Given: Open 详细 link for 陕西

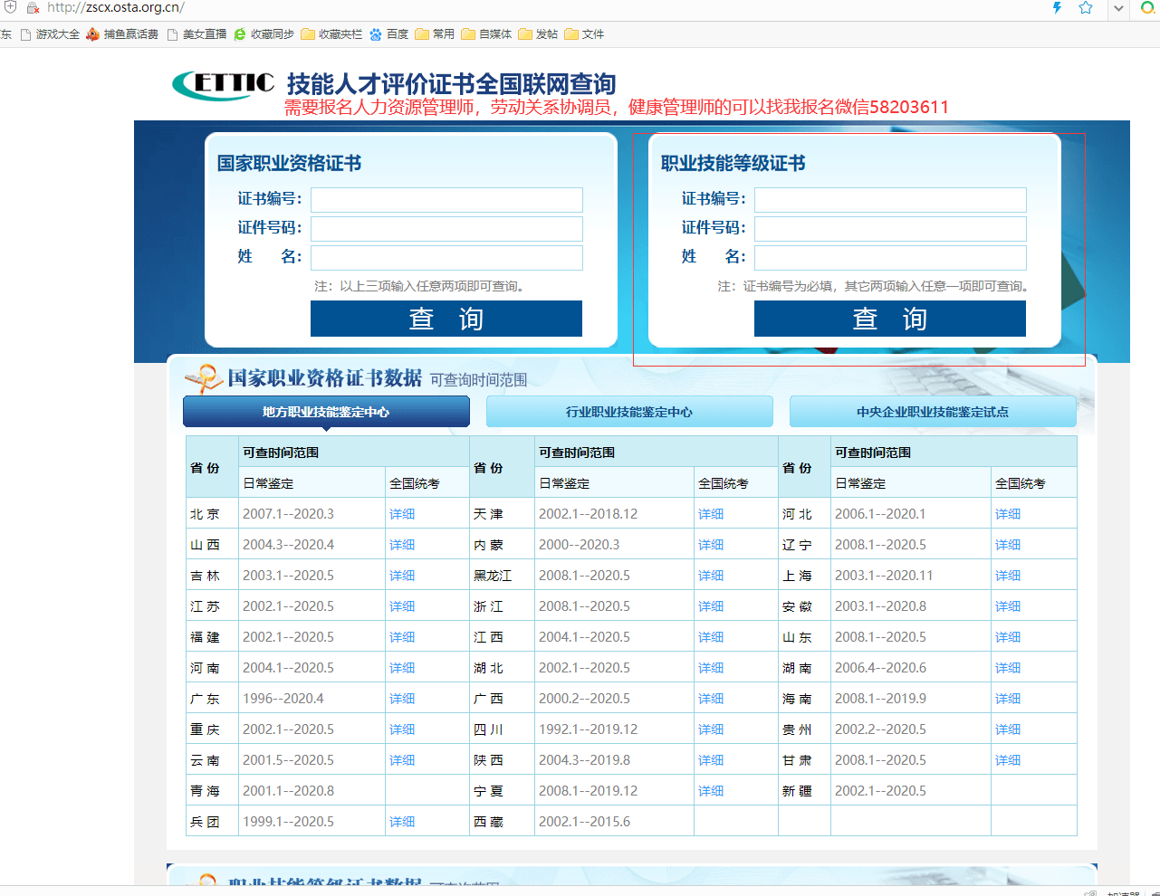Looking at the screenshot, I should pos(711,760).
